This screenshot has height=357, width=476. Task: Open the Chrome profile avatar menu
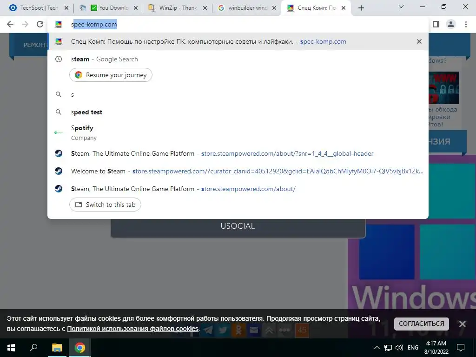click(451, 24)
